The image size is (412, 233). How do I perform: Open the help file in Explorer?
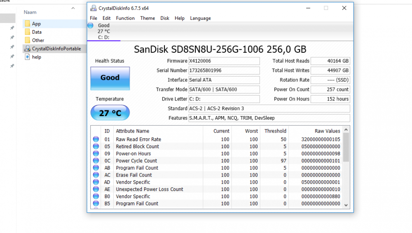coord(36,57)
